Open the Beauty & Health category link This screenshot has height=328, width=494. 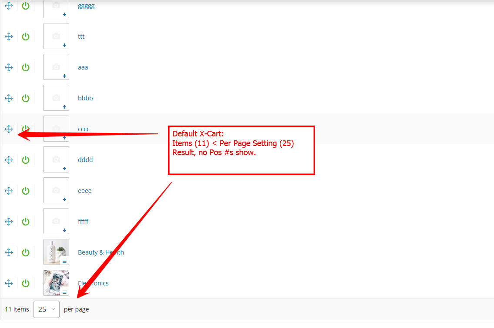pos(101,252)
